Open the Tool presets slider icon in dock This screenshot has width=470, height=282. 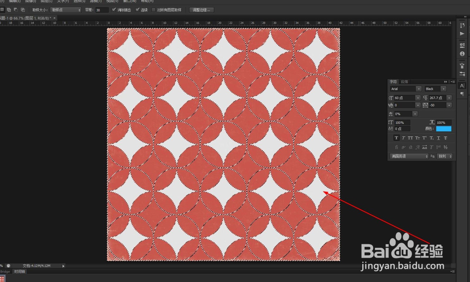coord(462,74)
